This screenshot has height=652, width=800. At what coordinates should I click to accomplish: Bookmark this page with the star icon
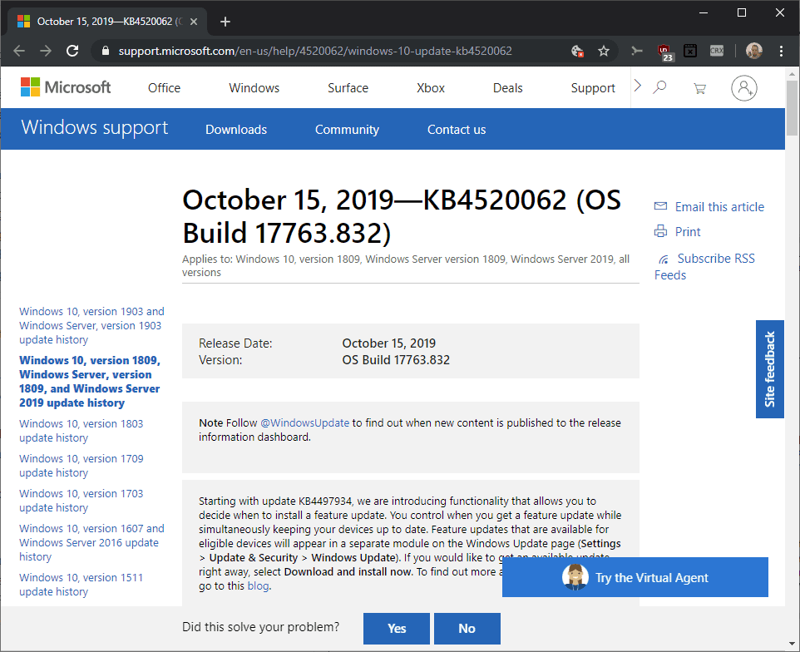point(604,51)
